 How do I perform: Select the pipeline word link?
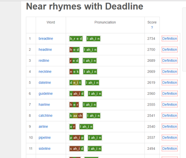[45, 138]
